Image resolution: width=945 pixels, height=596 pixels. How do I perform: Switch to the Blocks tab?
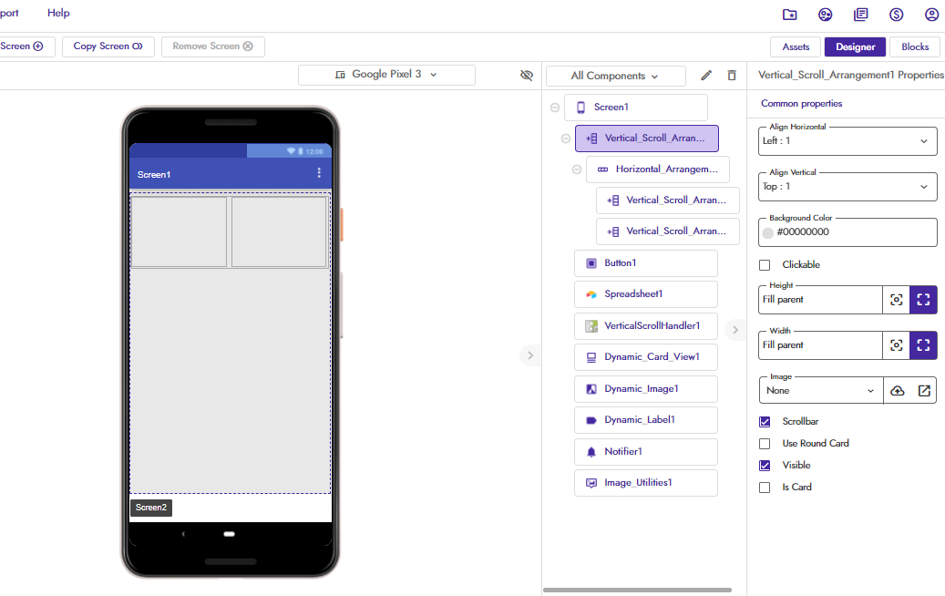tap(915, 47)
